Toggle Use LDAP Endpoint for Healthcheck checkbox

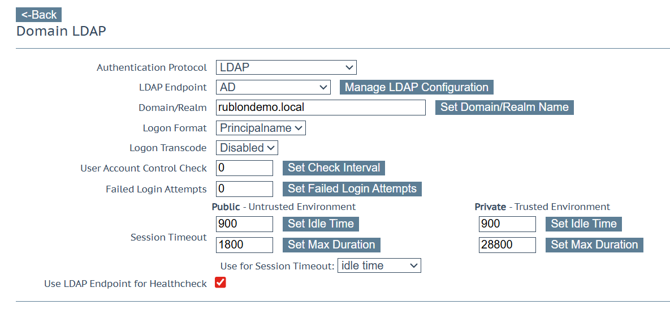221,282
